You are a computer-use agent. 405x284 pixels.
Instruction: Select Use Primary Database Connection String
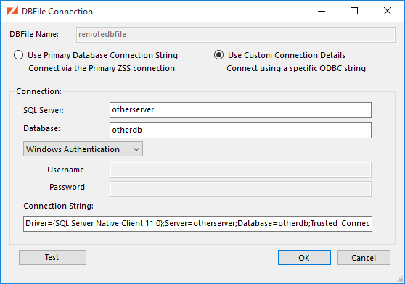tap(19, 55)
